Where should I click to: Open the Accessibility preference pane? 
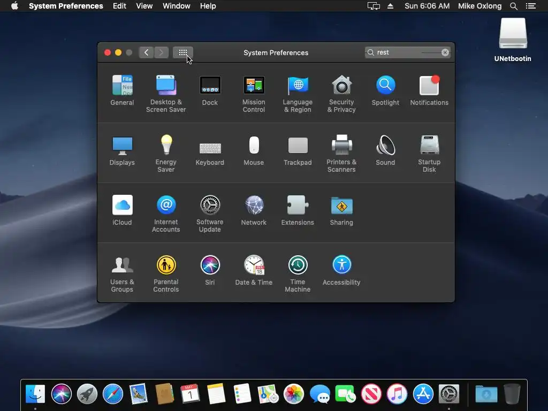coord(341,270)
